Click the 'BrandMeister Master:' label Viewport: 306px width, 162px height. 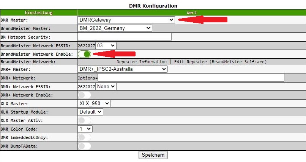[x=25, y=29]
